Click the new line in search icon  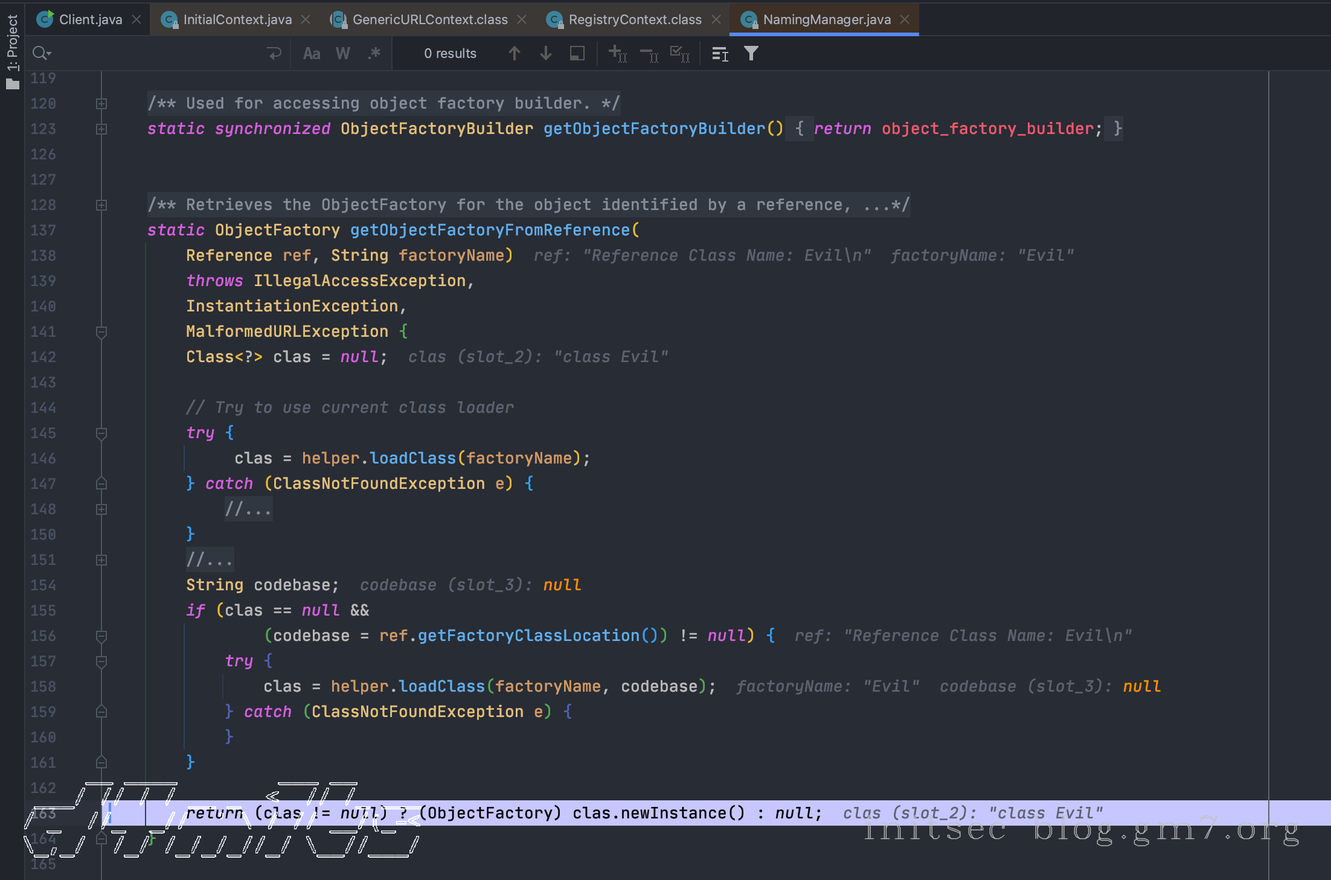(274, 54)
